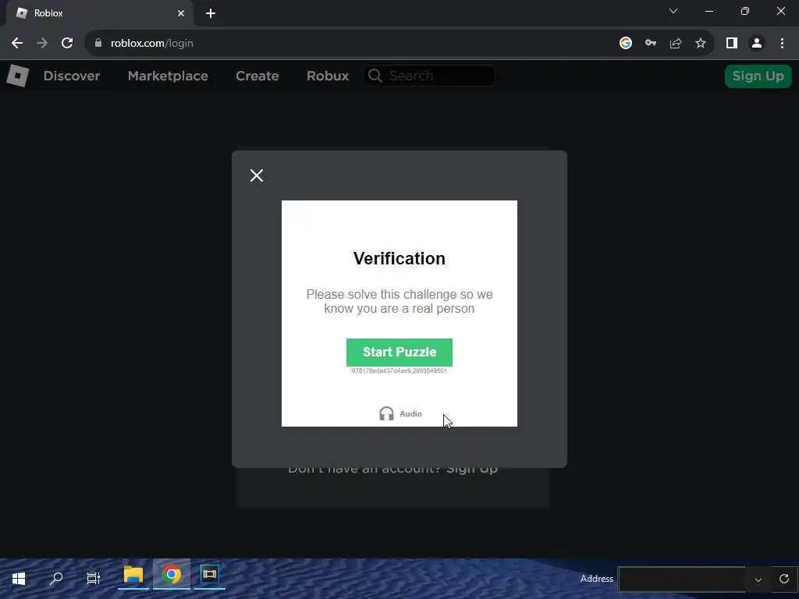Open a new tab with plus button
The height and width of the screenshot is (599, 799).
coord(211,13)
